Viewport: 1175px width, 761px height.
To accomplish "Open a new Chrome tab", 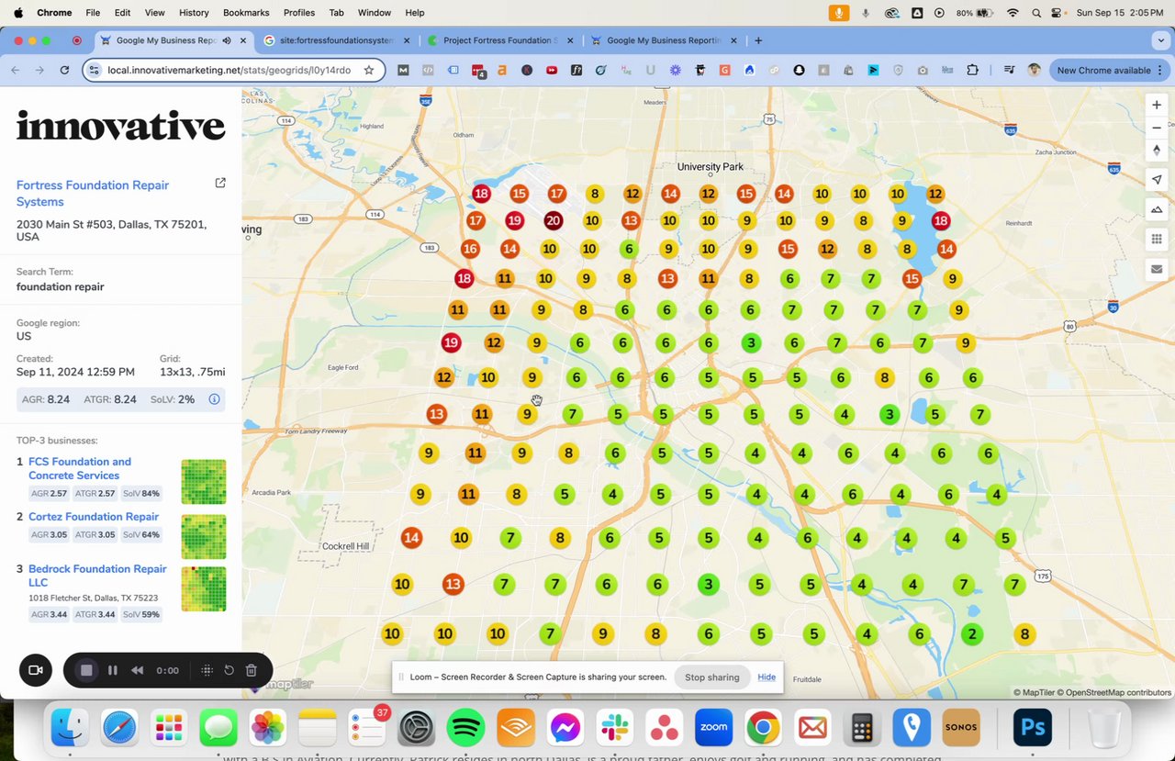I will click(x=758, y=40).
